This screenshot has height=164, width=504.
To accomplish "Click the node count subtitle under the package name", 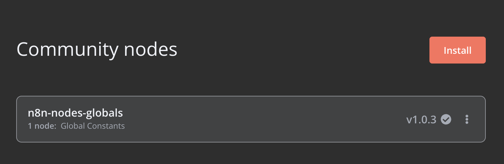I will 76,126.
